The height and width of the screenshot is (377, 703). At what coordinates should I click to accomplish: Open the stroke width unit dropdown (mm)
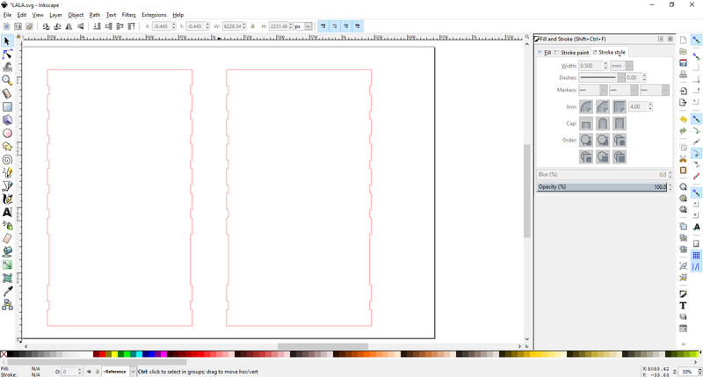[x=621, y=66]
